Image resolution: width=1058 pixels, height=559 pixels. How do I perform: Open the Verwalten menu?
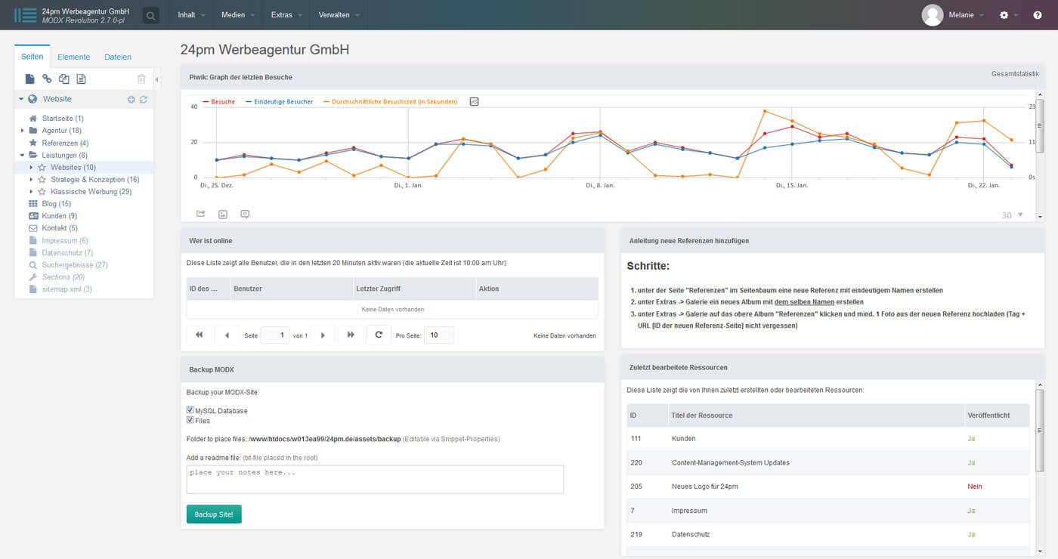(x=339, y=15)
